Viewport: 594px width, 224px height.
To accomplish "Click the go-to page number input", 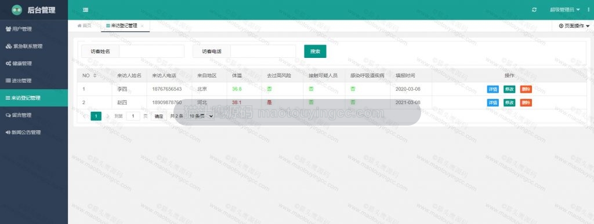I will (x=133, y=116).
